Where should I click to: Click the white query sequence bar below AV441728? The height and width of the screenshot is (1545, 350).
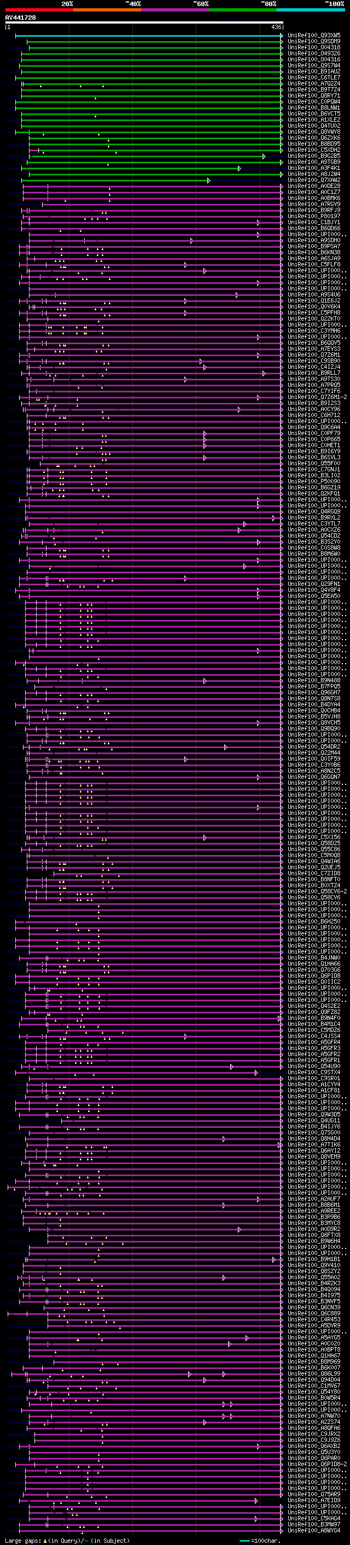point(144,23)
